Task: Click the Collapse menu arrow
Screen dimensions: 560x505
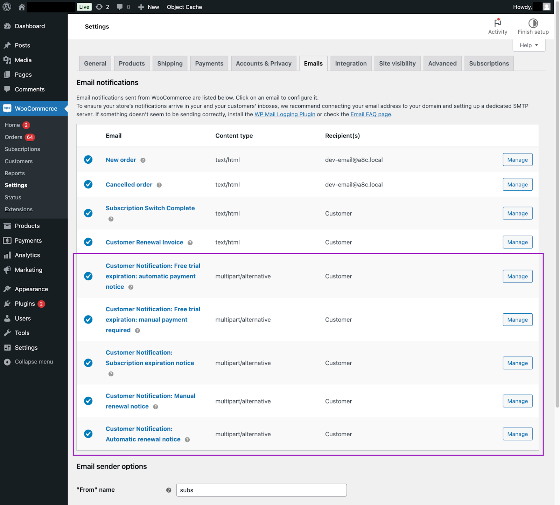Action: click(x=7, y=361)
